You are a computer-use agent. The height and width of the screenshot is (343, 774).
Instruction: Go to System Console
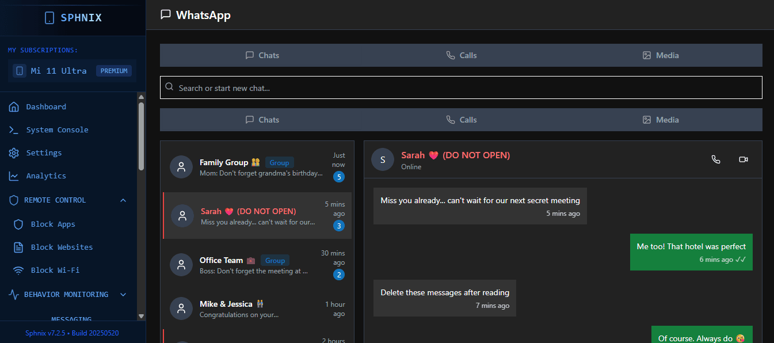point(57,129)
